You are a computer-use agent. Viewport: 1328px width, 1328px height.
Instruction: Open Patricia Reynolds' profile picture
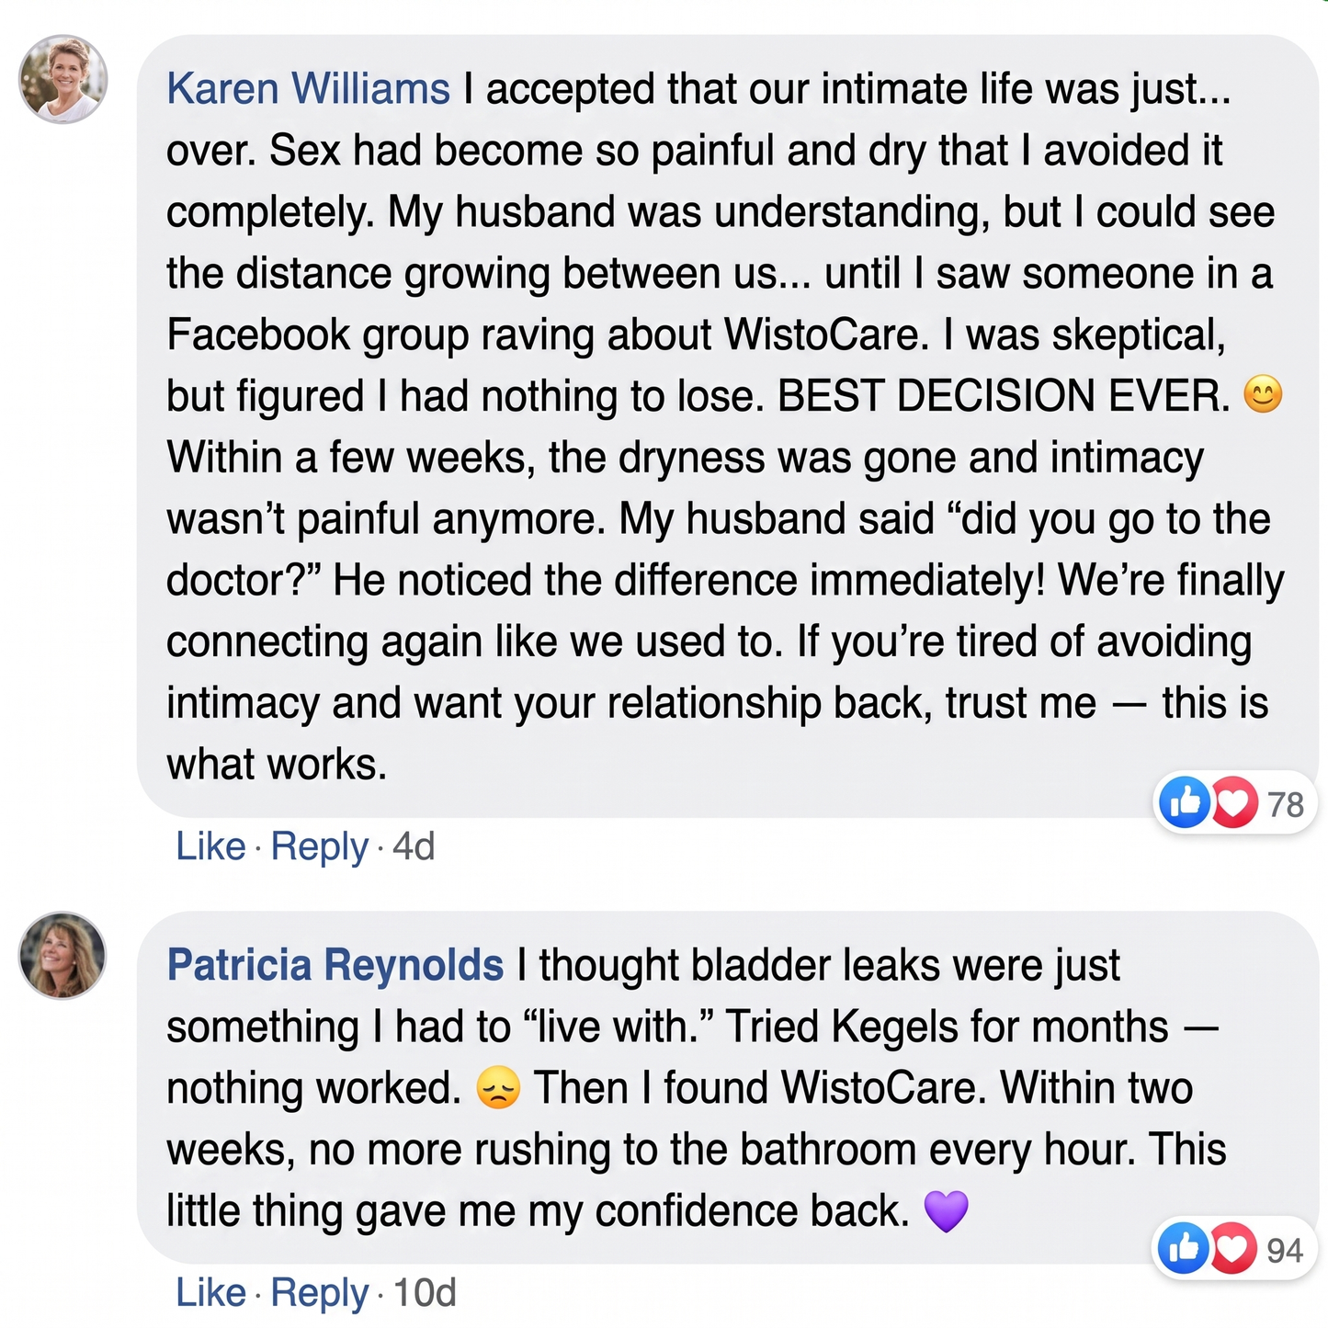pos(63,955)
